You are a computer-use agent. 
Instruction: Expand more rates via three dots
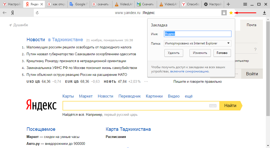tap(146, 81)
